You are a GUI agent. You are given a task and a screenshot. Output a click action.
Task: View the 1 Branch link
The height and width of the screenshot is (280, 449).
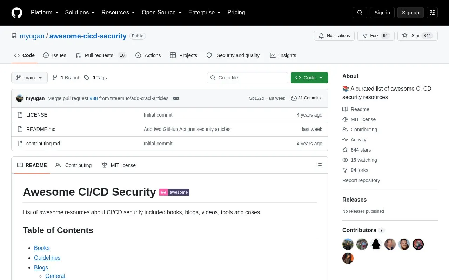point(66,78)
